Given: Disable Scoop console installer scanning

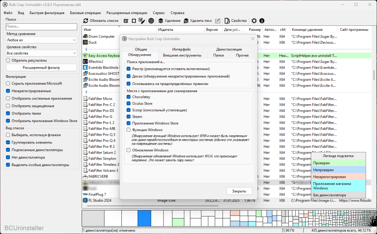Looking at the screenshot, I should coord(128,110).
